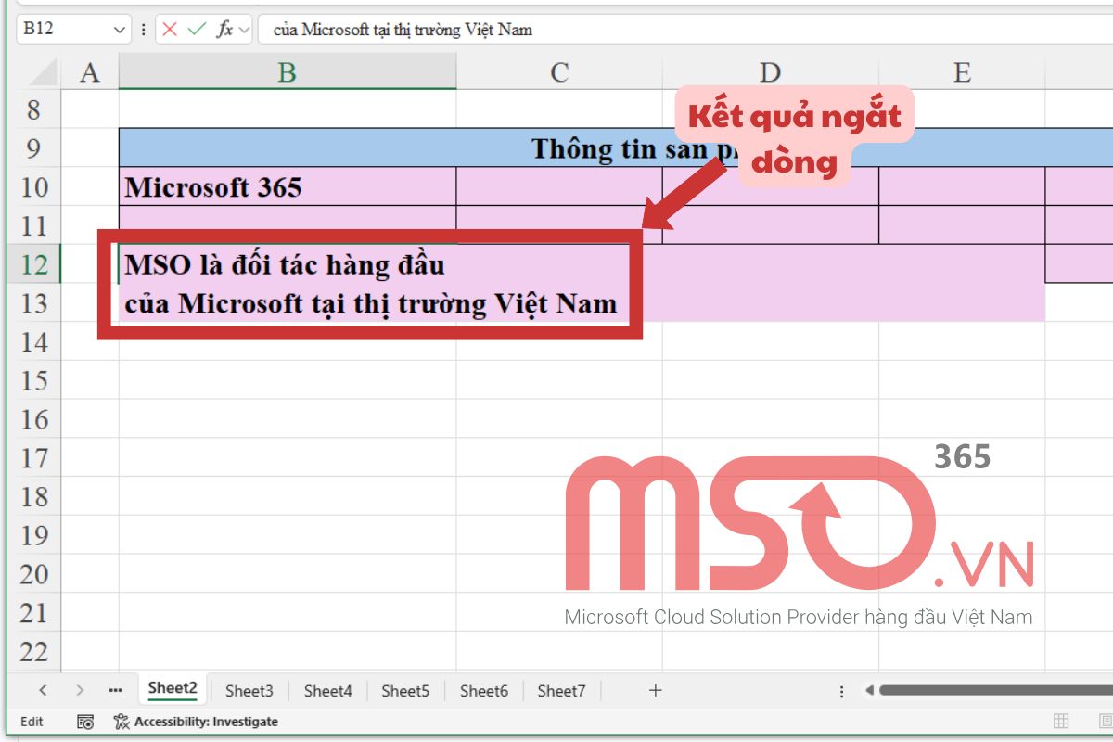The height and width of the screenshot is (742, 1113).
Task: Select empty cell E10
Action: (x=962, y=187)
